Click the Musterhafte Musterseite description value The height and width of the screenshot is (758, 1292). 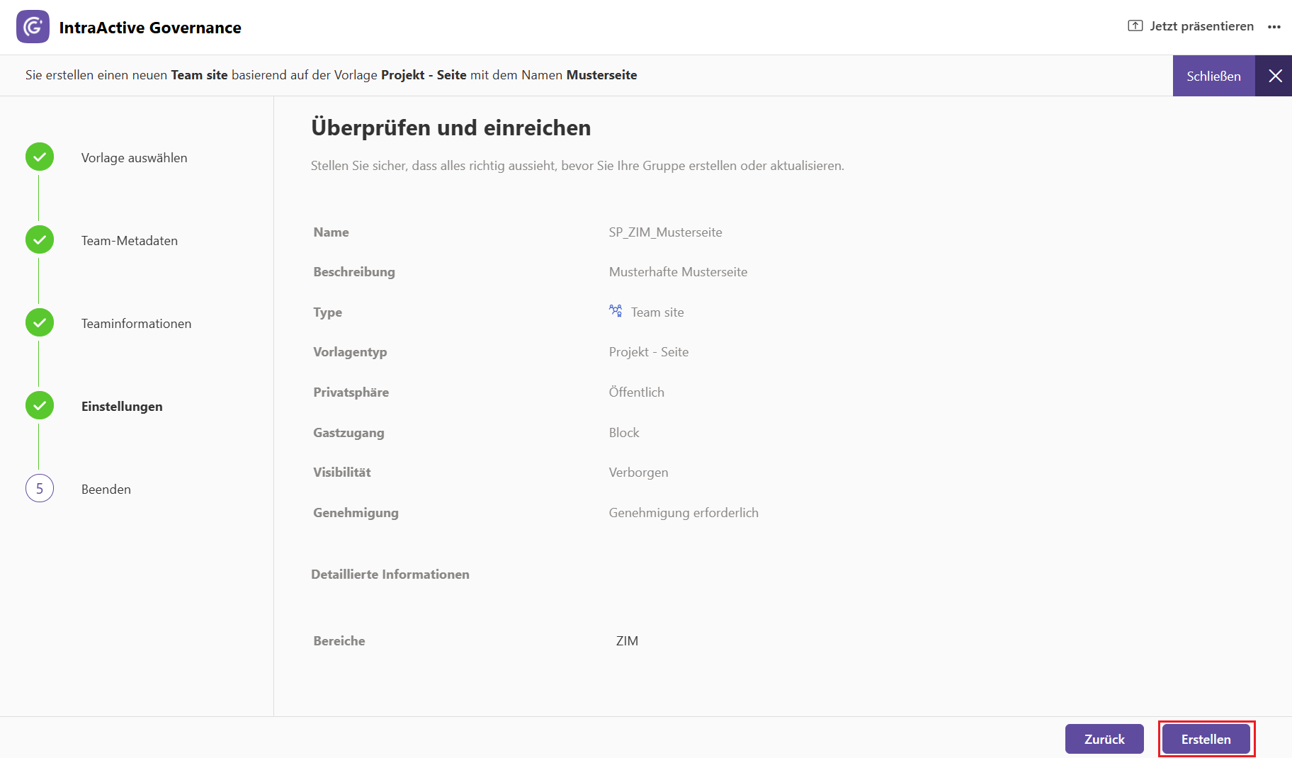click(x=679, y=272)
